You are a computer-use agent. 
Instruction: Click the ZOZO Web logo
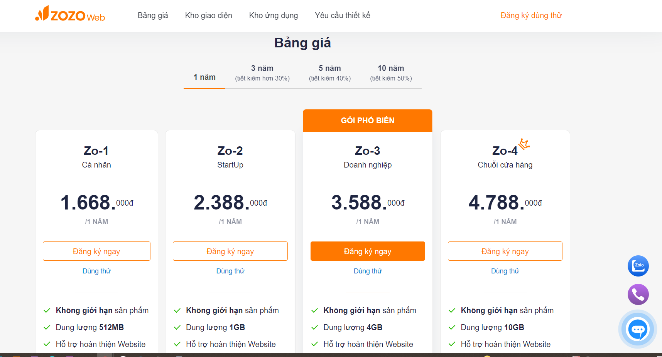tap(70, 14)
